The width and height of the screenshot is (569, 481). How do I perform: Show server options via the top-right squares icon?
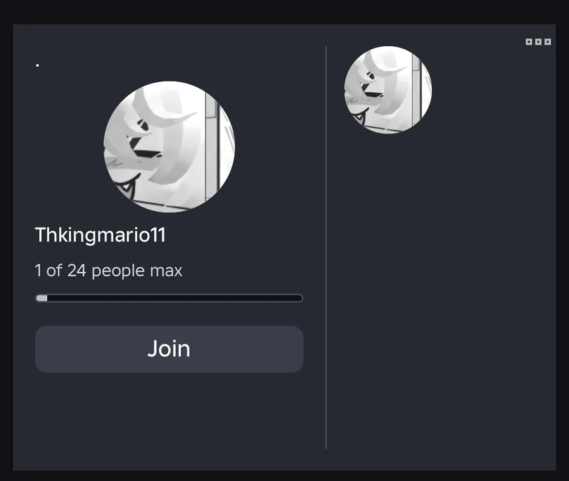coord(538,42)
